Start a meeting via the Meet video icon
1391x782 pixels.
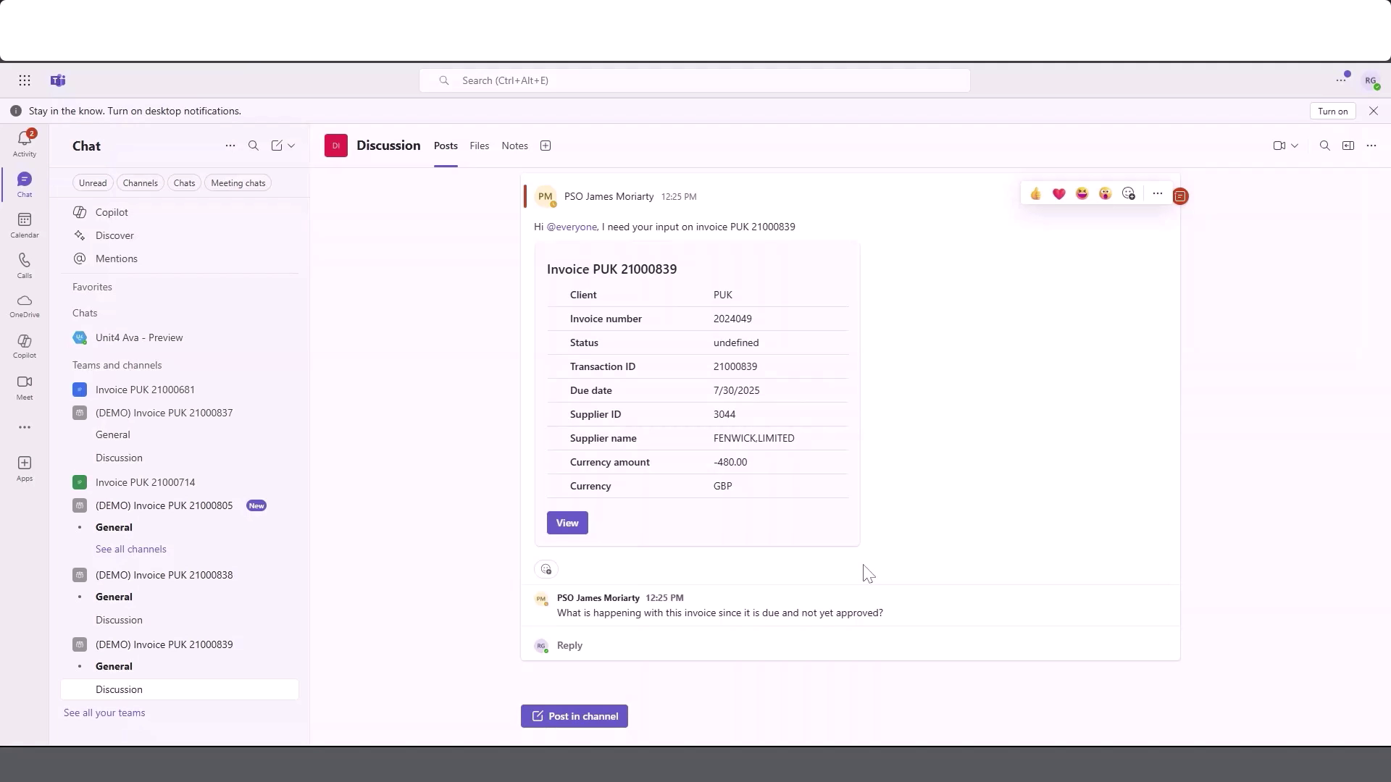pos(24,387)
